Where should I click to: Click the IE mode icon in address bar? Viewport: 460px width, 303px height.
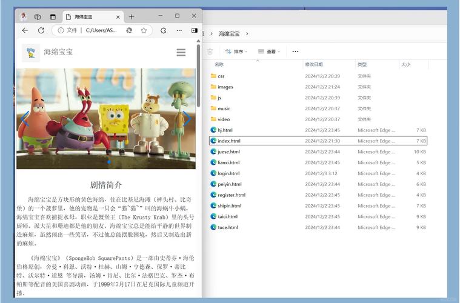[x=129, y=30]
